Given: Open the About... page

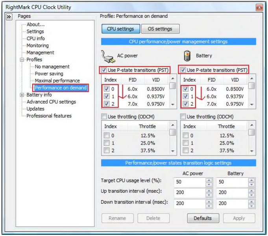Looking at the screenshot, I should (x=35, y=24).
